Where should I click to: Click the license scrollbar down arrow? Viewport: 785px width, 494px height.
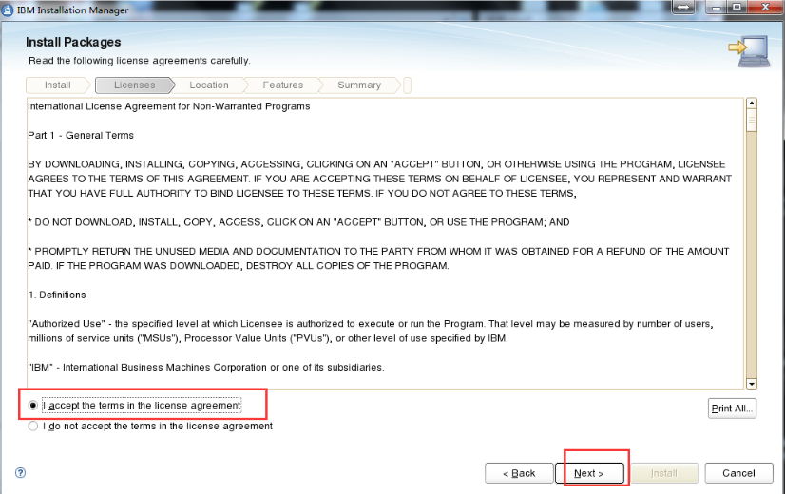[751, 384]
